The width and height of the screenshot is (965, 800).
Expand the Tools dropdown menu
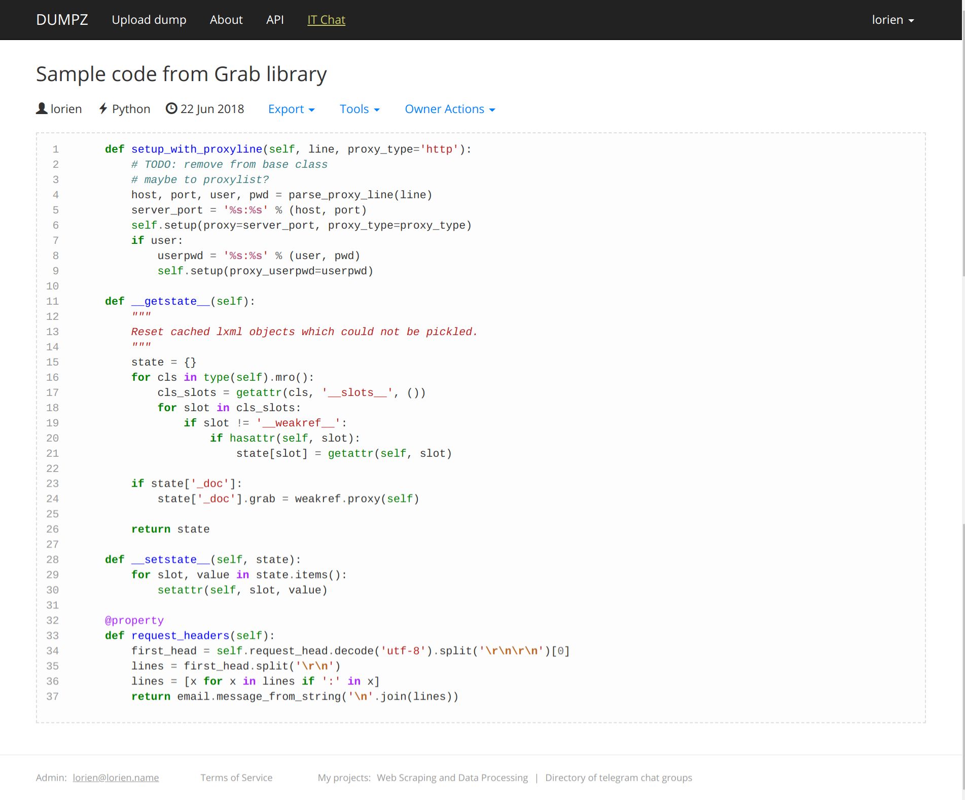pyautogui.click(x=359, y=109)
